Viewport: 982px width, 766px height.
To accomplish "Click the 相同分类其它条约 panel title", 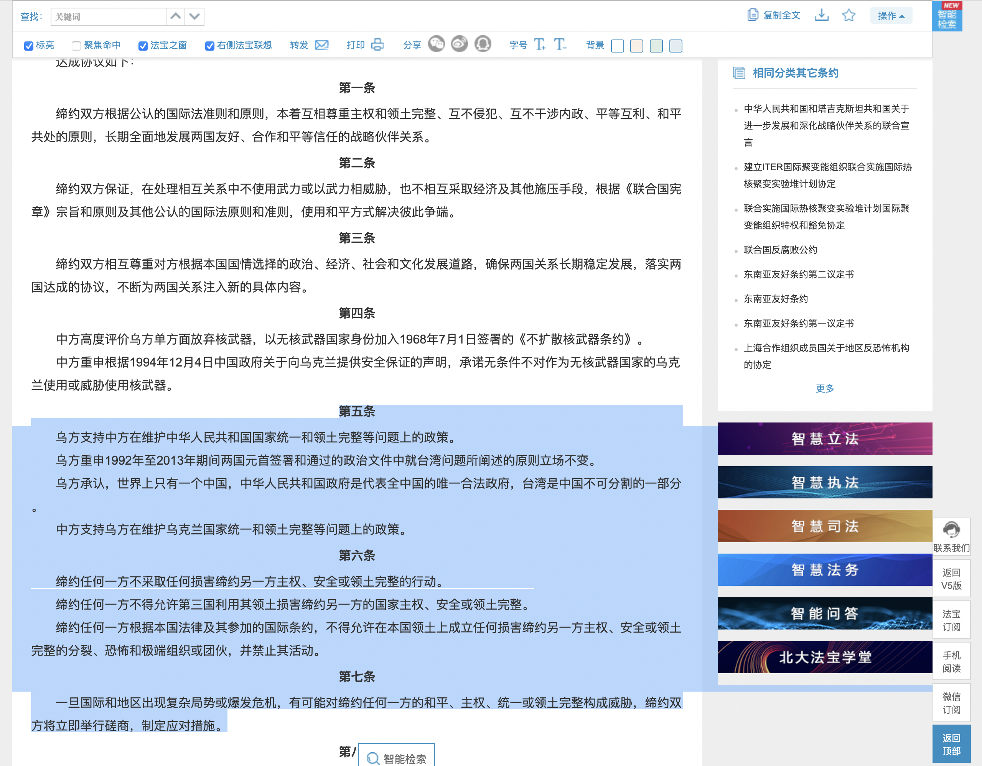I will click(796, 73).
